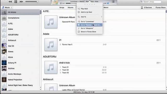Click the sidebar scrollbar down arrow
The image size is (167, 94).
[x=40, y=89]
